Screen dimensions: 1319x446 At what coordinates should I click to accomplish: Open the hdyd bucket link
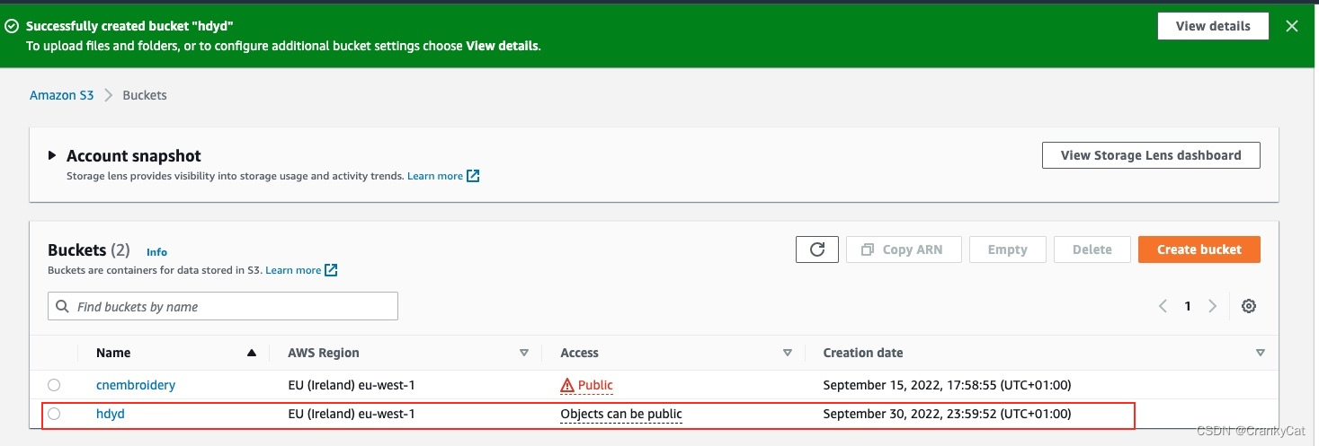pyautogui.click(x=111, y=414)
